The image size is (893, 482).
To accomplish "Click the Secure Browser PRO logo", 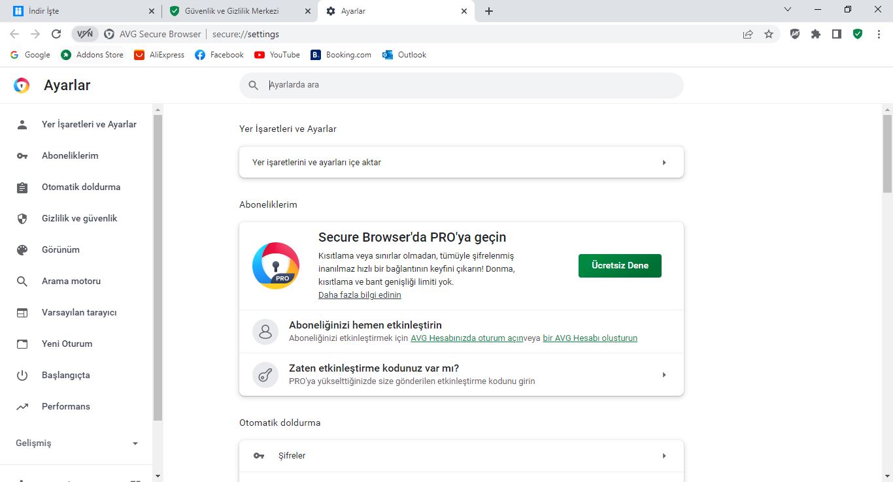I will pos(276,266).
